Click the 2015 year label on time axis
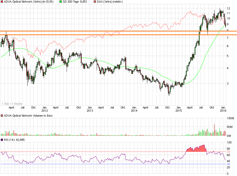 point(179,111)
